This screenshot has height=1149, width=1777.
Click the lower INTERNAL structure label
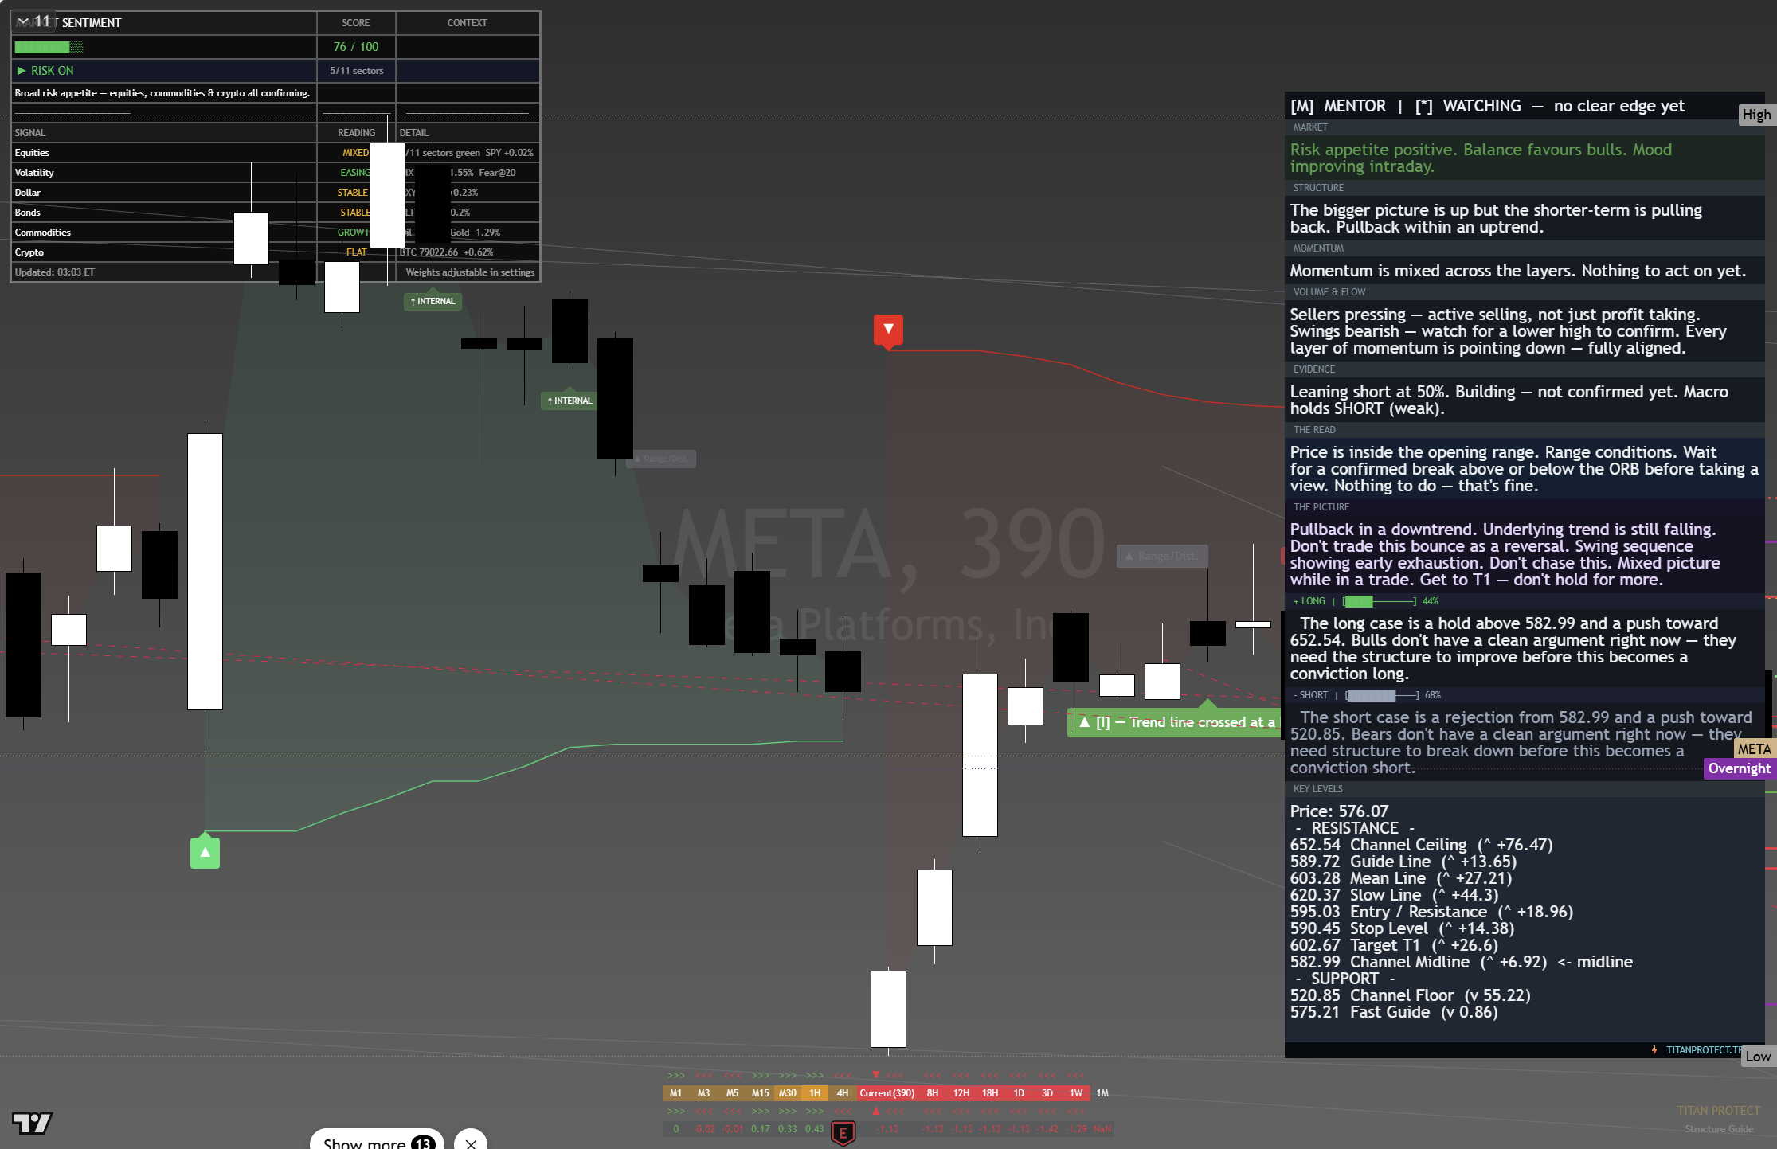[570, 401]
